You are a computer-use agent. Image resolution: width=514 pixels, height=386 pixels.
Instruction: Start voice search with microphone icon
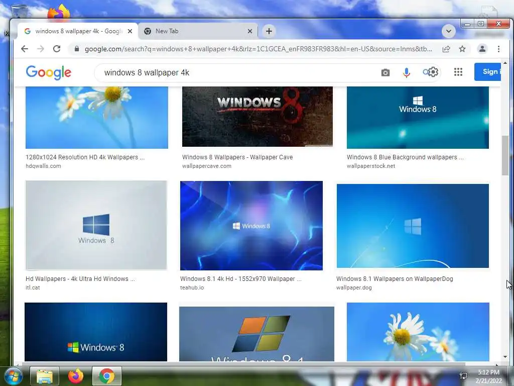click(407, 72)
